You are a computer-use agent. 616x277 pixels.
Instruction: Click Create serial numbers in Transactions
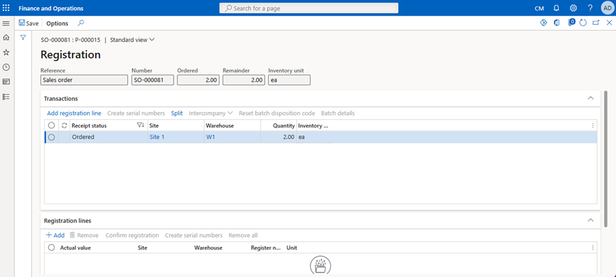pyautogui.click(x=136, y=113)
